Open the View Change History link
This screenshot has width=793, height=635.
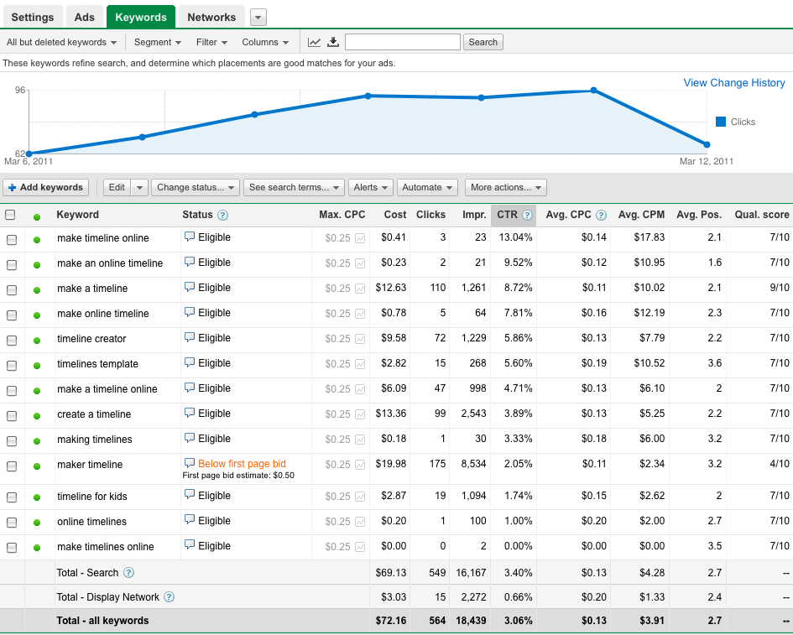[733, 83]
